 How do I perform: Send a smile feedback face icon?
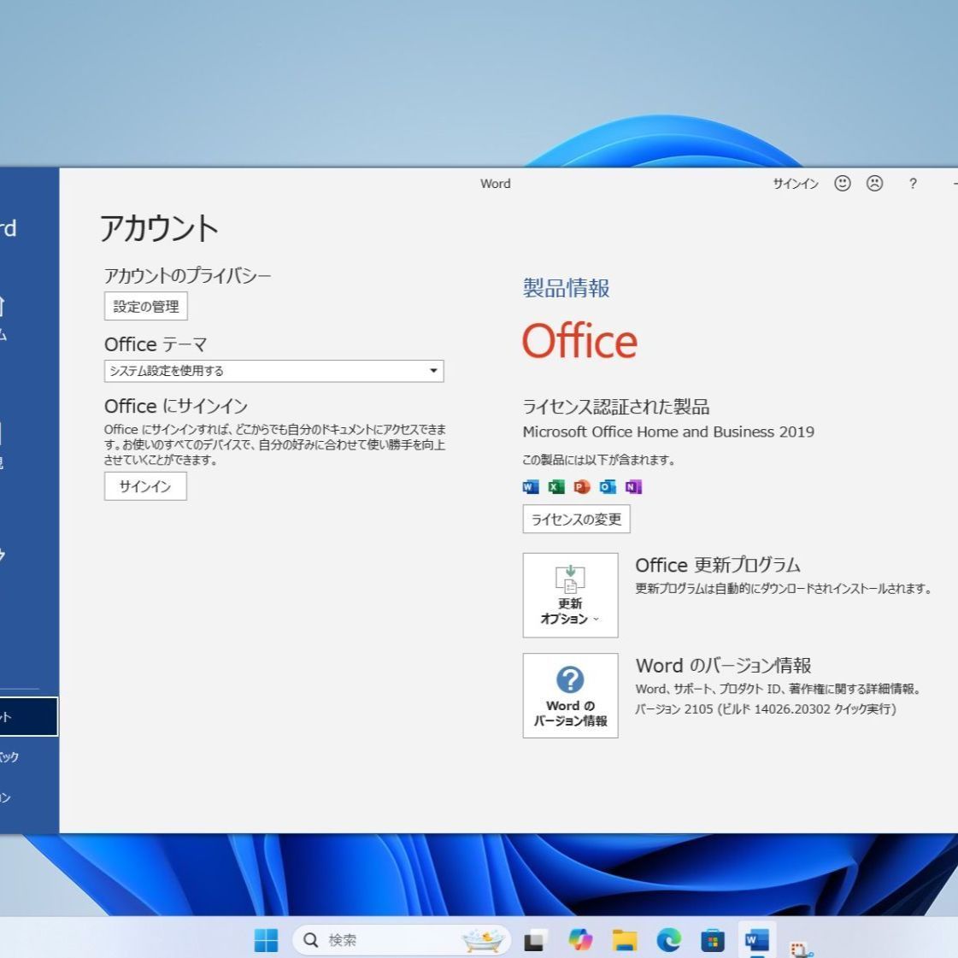tap(843, 183)
